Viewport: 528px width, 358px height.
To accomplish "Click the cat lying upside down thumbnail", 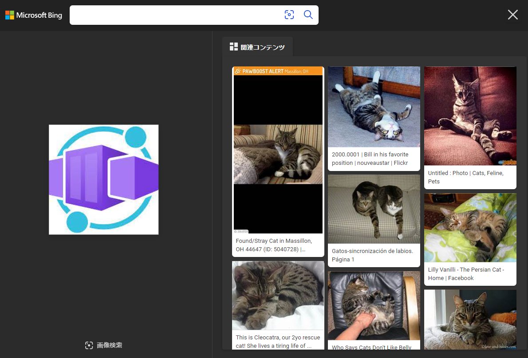I will click(x=374, y=106).
